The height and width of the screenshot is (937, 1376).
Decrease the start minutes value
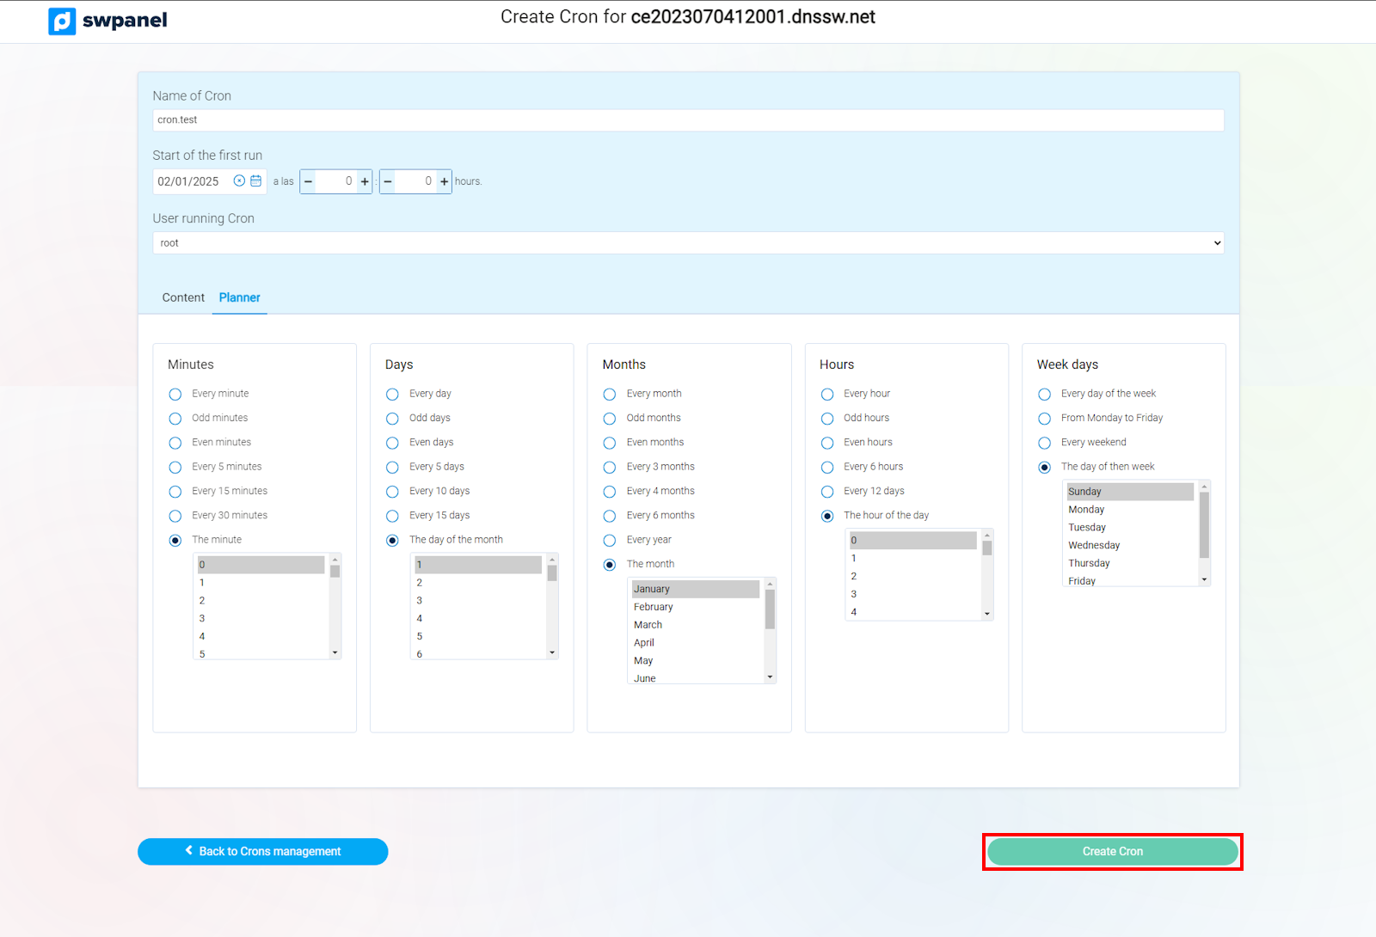pos(388,181)
